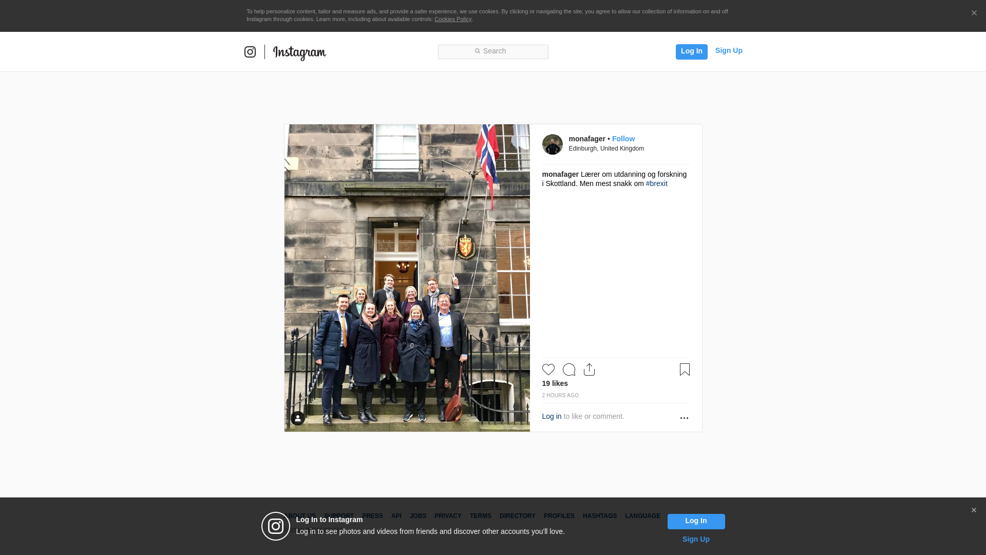This screenshot has width=986, height=555.
Task: Dismiss the cookie notice banner
Action: [x=974, y=13]
